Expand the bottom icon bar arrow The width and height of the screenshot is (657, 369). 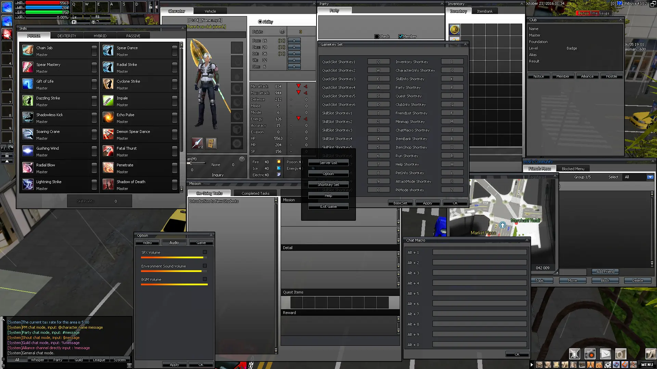pyautogui.click(x=531, y=365)
